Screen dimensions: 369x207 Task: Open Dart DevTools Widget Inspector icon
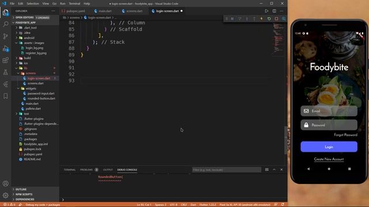(284, 19)
